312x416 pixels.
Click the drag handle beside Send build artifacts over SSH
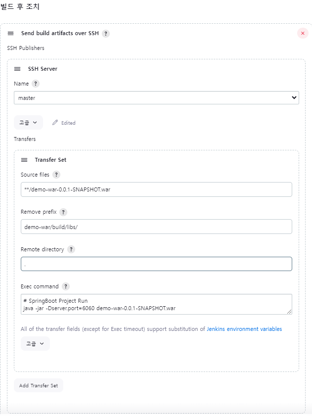(10, 33)
